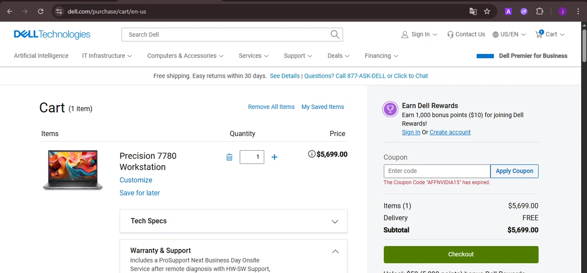This screenshot has height=273, width=587.
Task: Open the Chrome profile avatar
Action: tap(562, 11)
